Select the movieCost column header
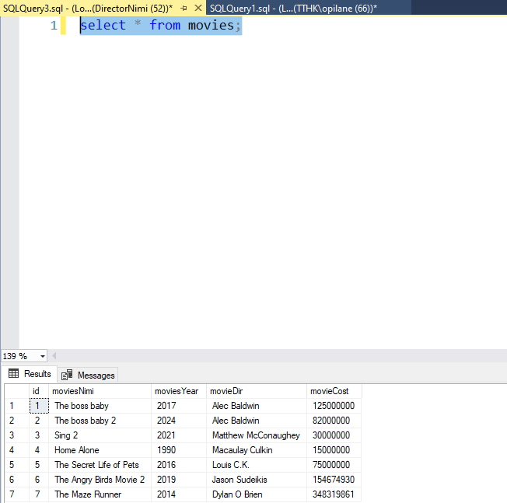This screenshot has width=507, height=503. [x=330, y=391]
